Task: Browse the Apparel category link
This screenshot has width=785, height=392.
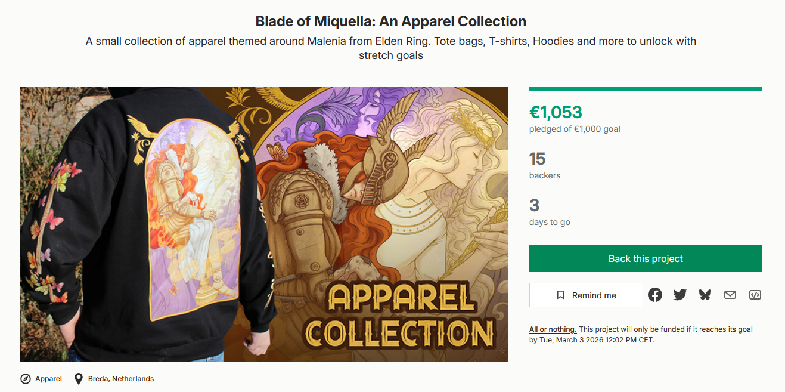Action: pos(48,379)
